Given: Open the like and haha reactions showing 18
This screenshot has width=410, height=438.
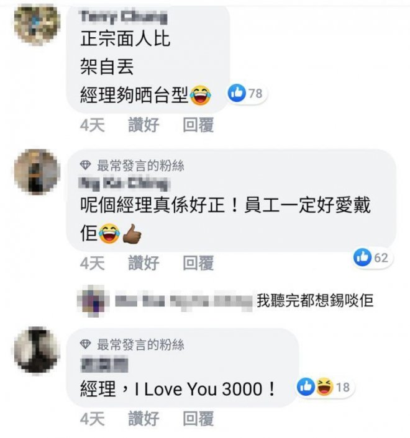Looking at the screenshot, I should 324,387.
